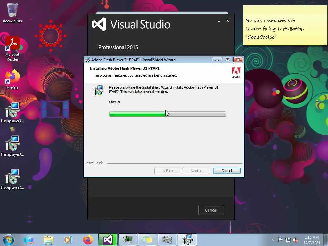Image resolution: width=328 pixels, height=246 pixels.
Task: Open the Windows Start menu
Action: click(9, 240)
